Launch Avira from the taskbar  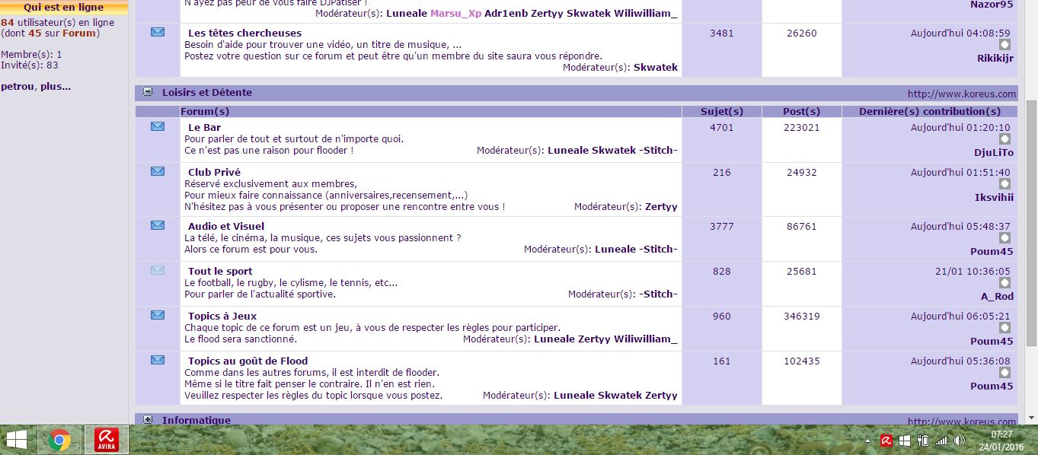click(106, 440)
